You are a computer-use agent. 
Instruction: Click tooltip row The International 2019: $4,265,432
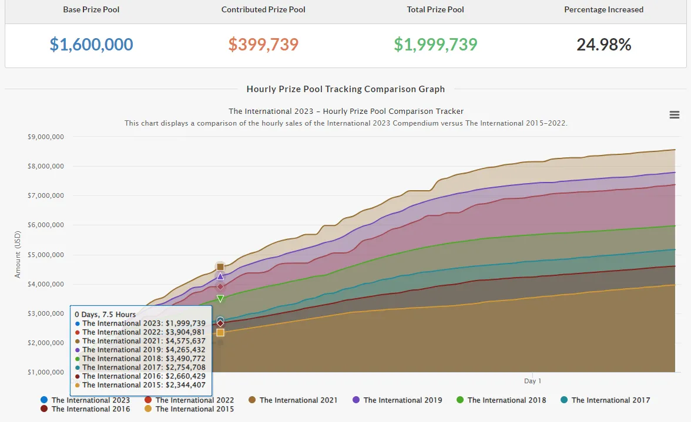[140, 350]
